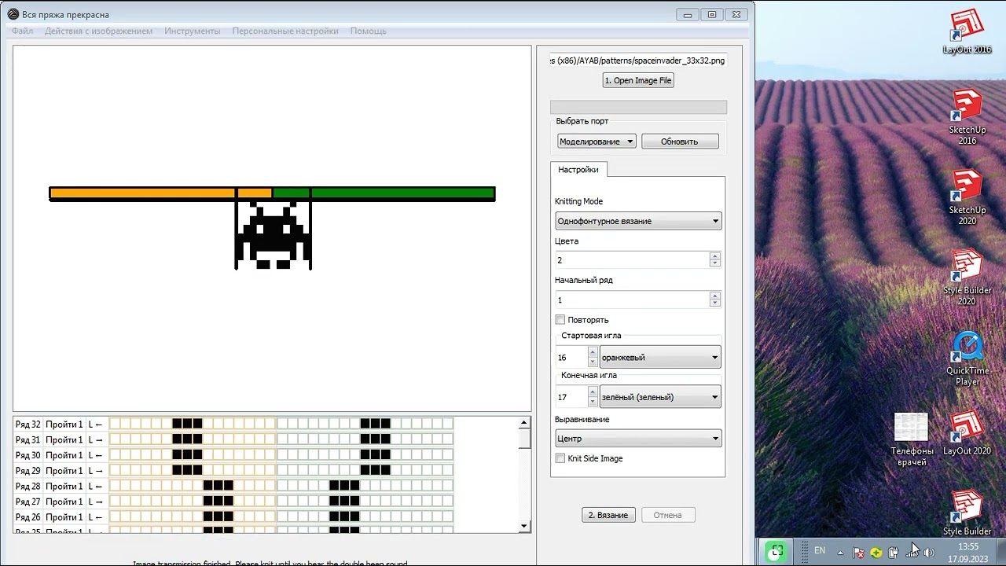Open the Файл menu

point(22,31)
